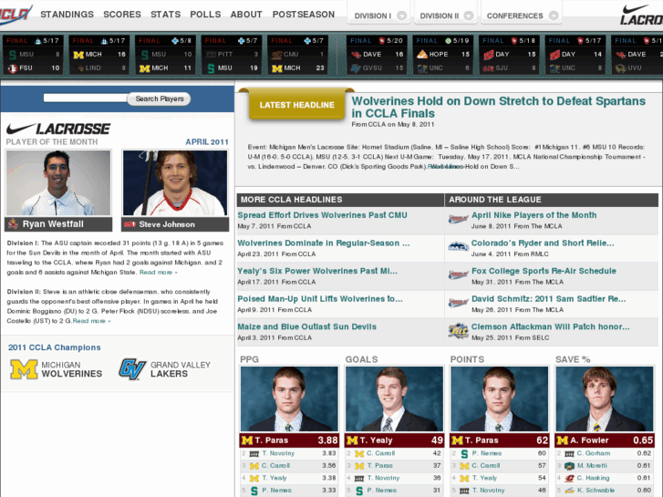Open T. Paras PPG leader photo
This screenshot has height=497, width=663.
click(x=289, y=399)
